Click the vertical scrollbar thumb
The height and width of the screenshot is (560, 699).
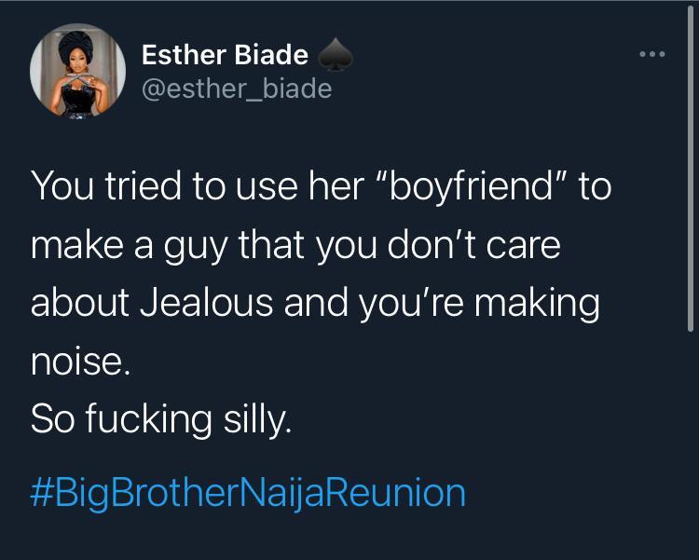[x=691, y=168]
